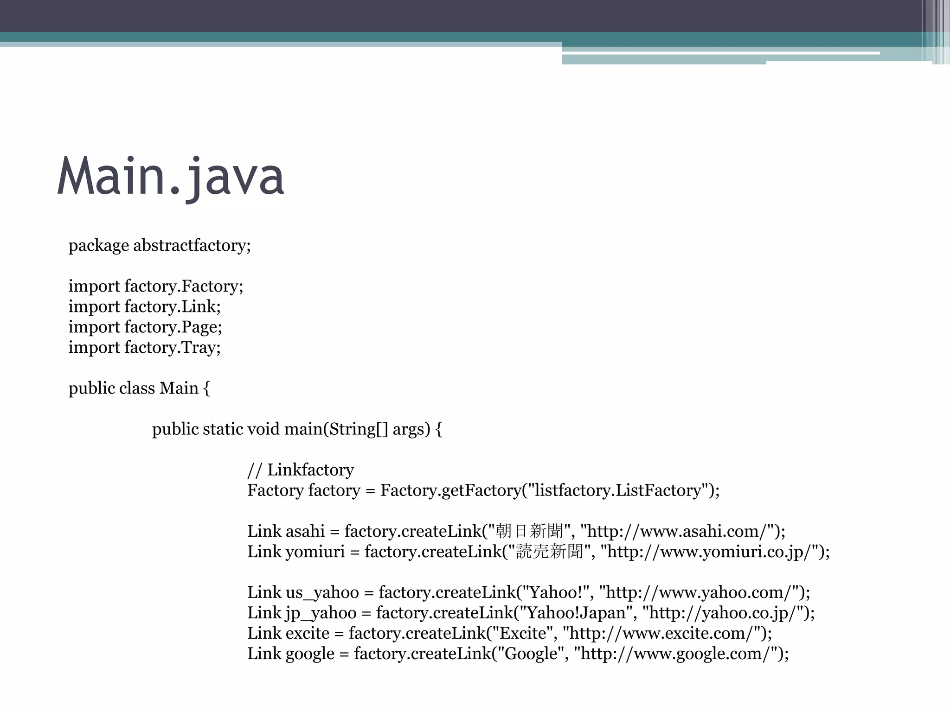Screen dimensions: 950x712
Task: Select the "Link jp_yahoo" createLink line
Action: tap(531, 612)
